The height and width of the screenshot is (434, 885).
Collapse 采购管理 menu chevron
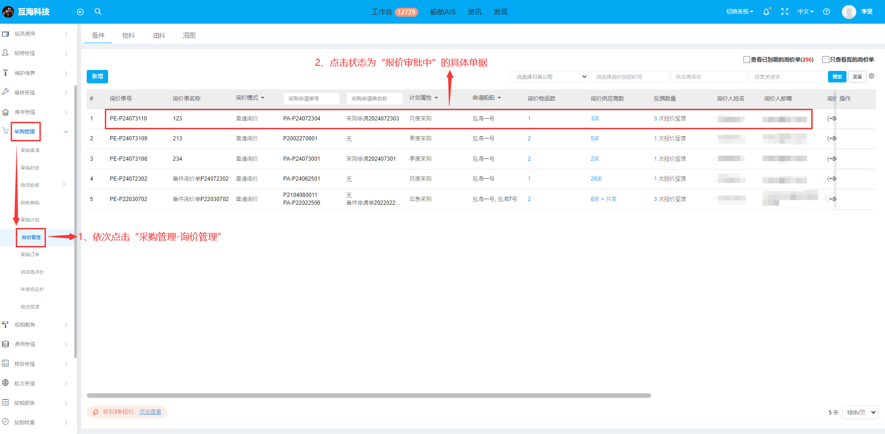coord(66,132)
